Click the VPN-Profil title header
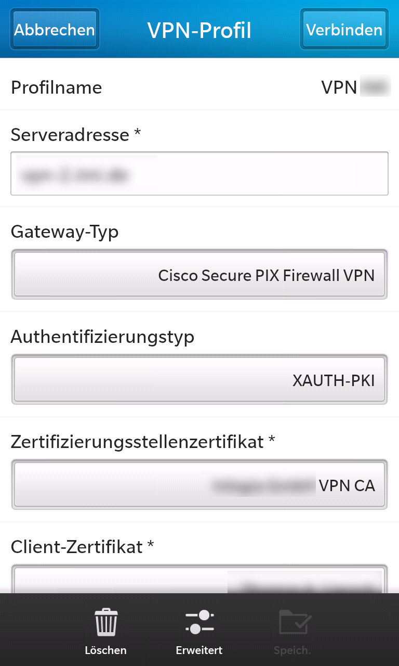Image resolution: width=399 pixels, height=666 pixels. (199, 31)
